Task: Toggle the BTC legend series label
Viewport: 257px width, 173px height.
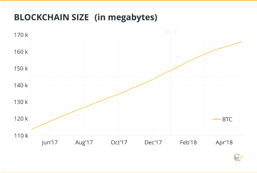Action: pyautogui.click(x=227, y=119)
